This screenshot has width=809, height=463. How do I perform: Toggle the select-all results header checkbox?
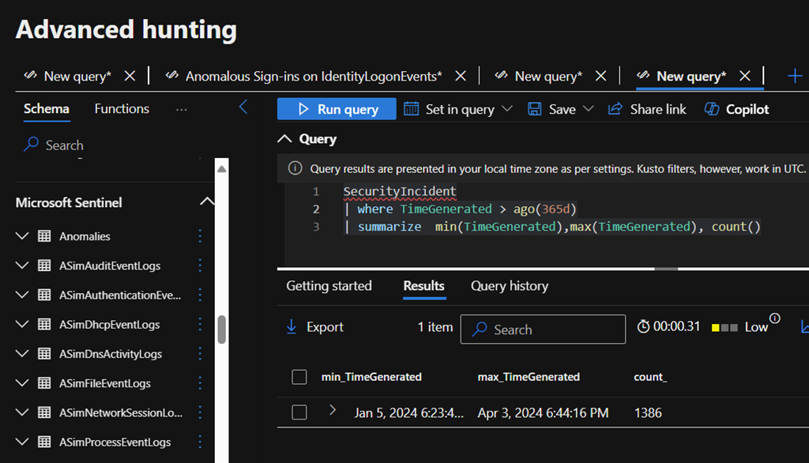pyautogui.click(x=299, y=377)
